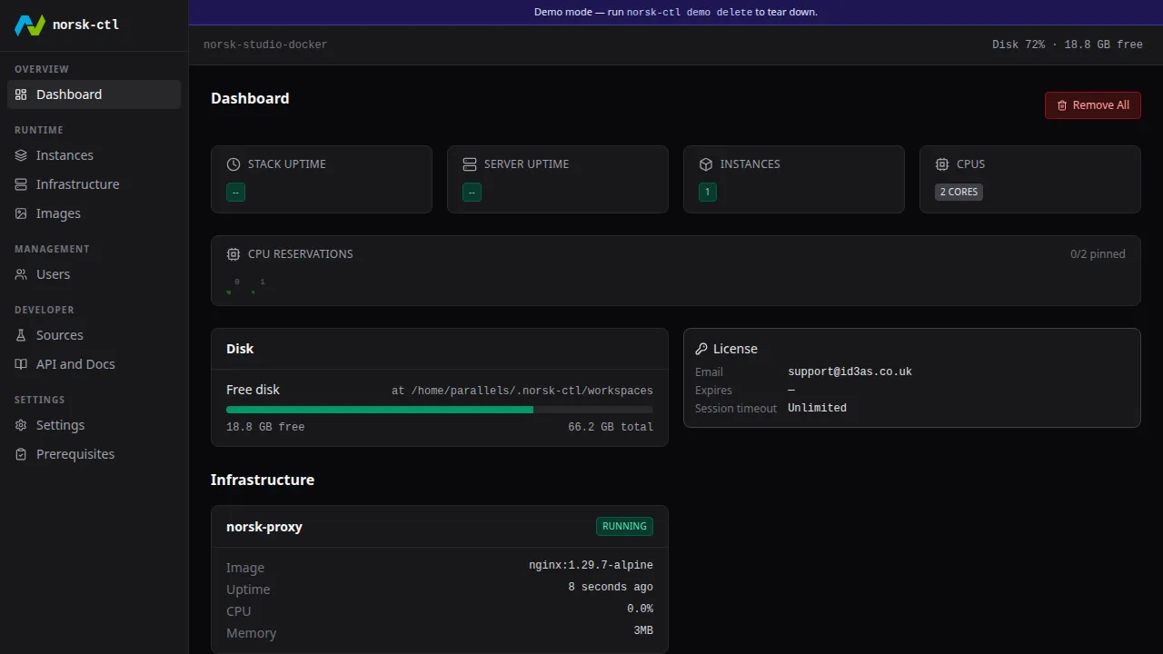Click the server icon on Server Uptime card
The height and width of the screenshot is (654, 1163).
tap(470, 164)
